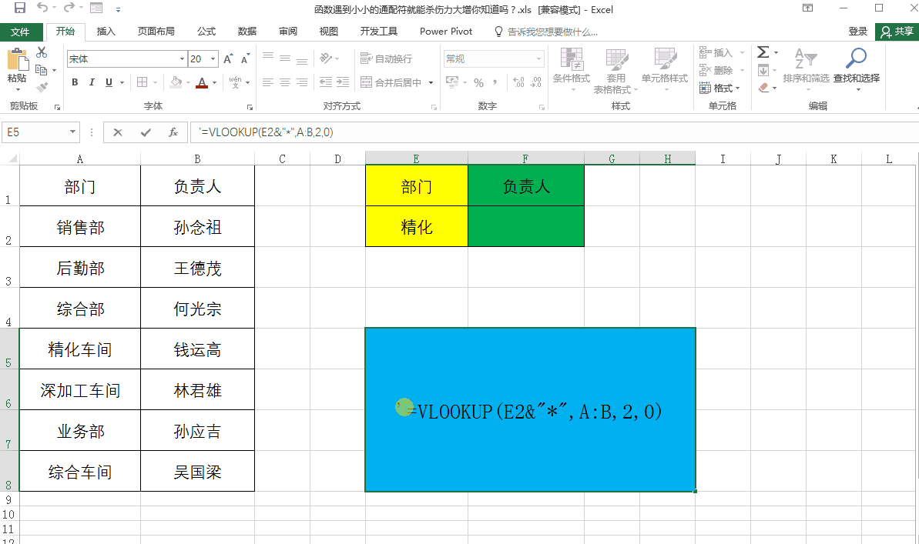919x544 pixels.
Task: Switch to 插入 Insert tab
Action: click(x=106, y=31)
